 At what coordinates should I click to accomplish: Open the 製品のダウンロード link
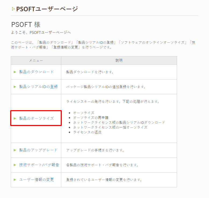(x=37, y=72)
